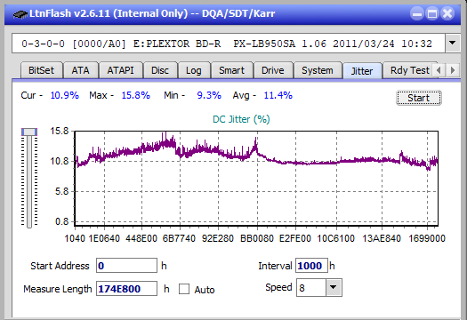Close the LtnFlash window
The width and height of the screenshot is (467, 320).
(x=447, y=13)
